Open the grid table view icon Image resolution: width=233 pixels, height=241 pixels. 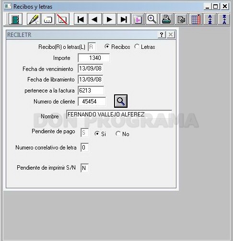(x=196, y=19)
